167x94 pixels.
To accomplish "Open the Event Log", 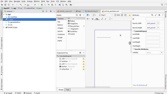I will click(x=159, y=93).
